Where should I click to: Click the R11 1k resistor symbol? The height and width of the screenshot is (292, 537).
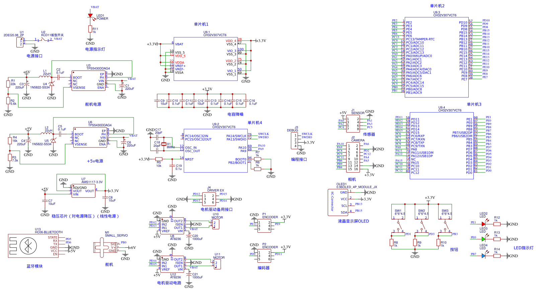[x=90, y=29]
